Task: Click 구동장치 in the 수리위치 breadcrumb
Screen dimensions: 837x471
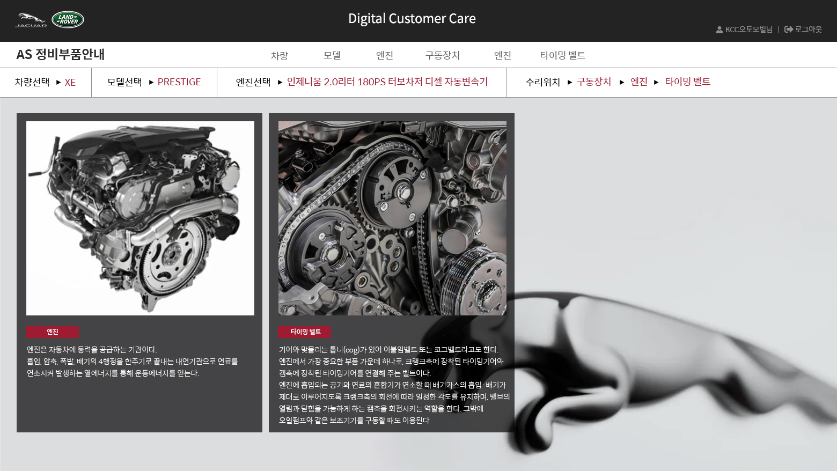Action: pyautogui.click(x=593, y=82)
